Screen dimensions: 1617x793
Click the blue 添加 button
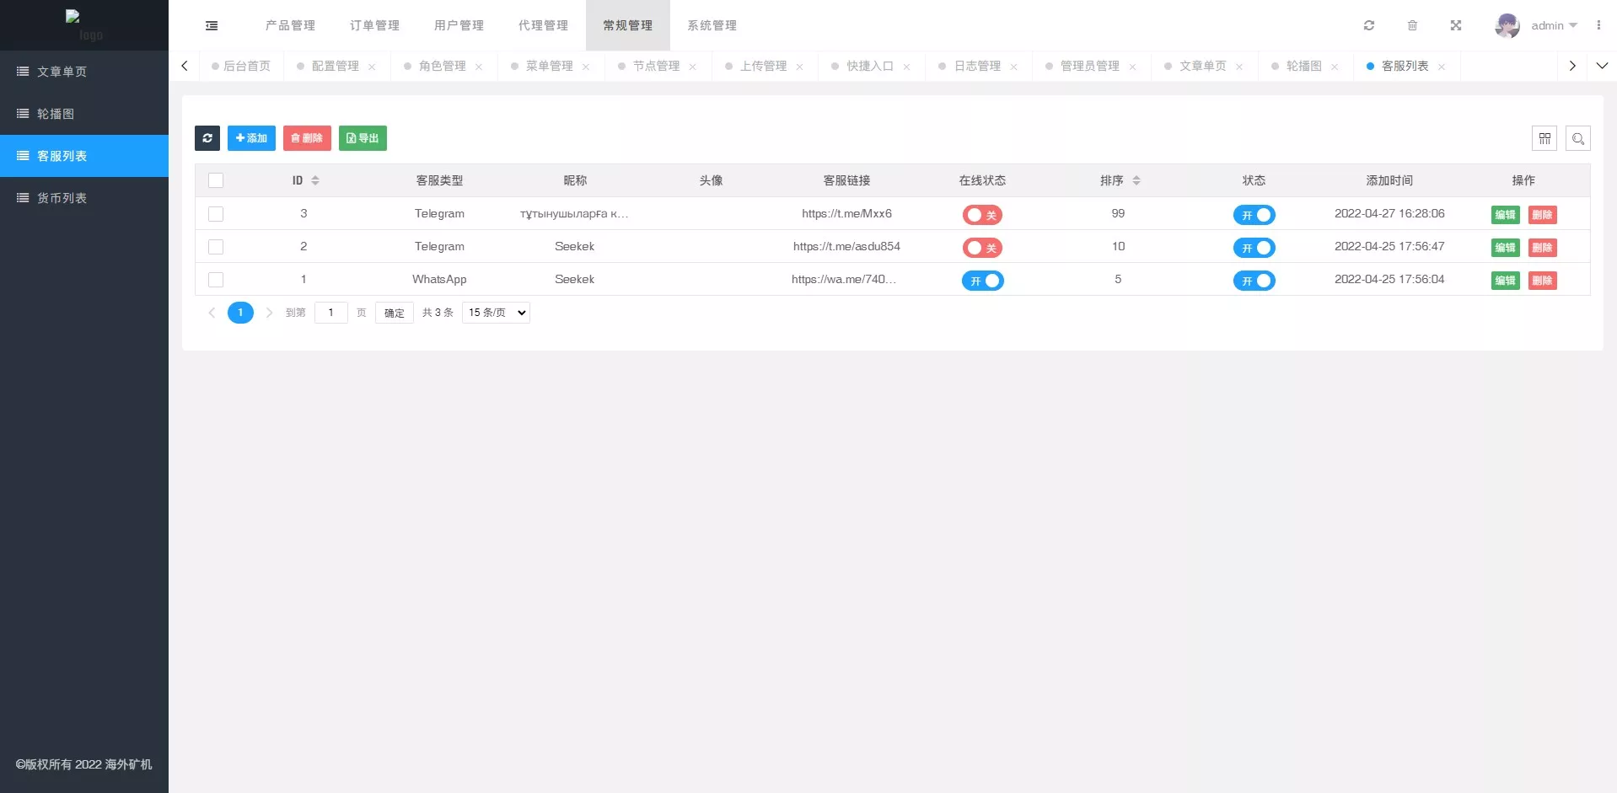point(251,138)
